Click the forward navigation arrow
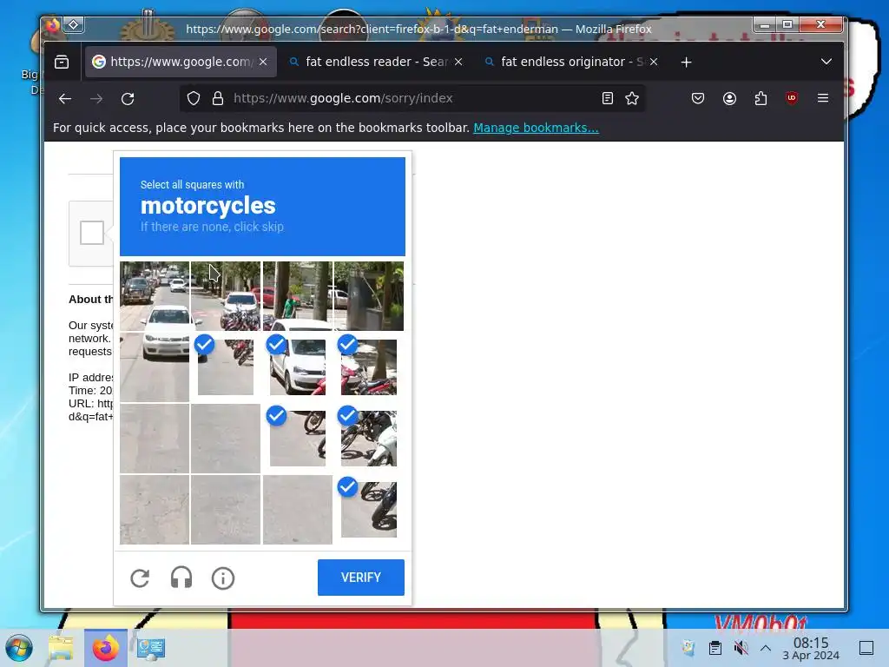 coord(96,99)
